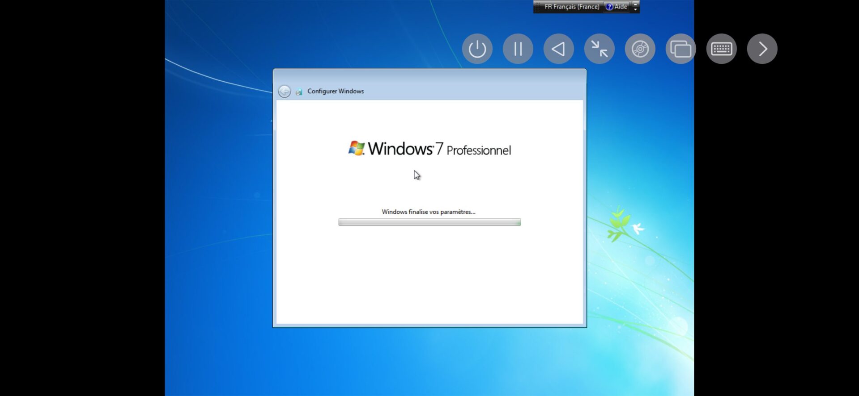Click the Windows 7 Professionnel logo
This screenshot has width=859, height=396.
pos(429,149)
